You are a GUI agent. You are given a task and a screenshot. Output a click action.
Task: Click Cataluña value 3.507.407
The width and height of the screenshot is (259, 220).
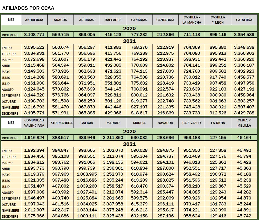[244, 107]
